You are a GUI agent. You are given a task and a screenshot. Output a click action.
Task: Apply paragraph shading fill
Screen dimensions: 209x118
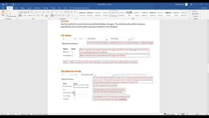tap(68, 15)
